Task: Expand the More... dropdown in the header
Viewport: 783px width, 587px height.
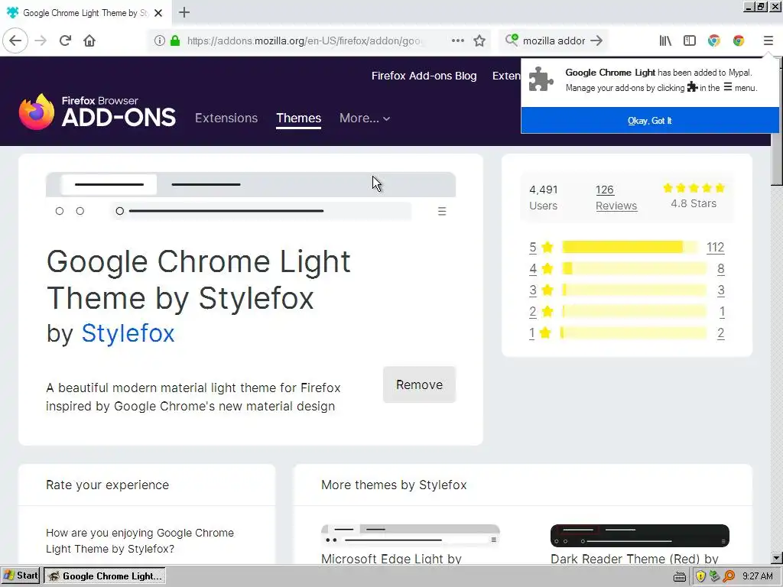Action: point(365,118)
